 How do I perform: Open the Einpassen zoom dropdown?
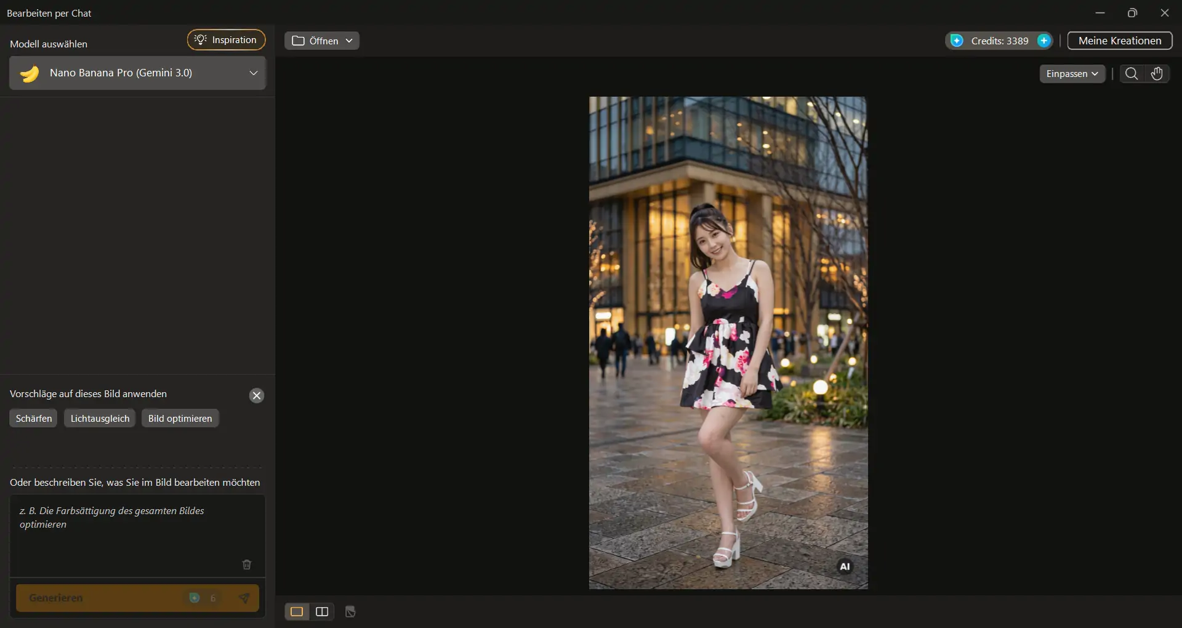point(1072,74)
